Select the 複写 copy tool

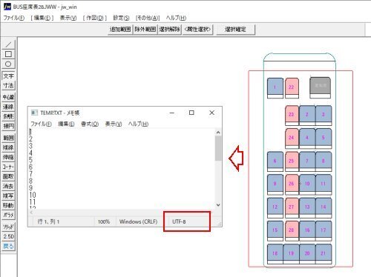click(8, 196)
